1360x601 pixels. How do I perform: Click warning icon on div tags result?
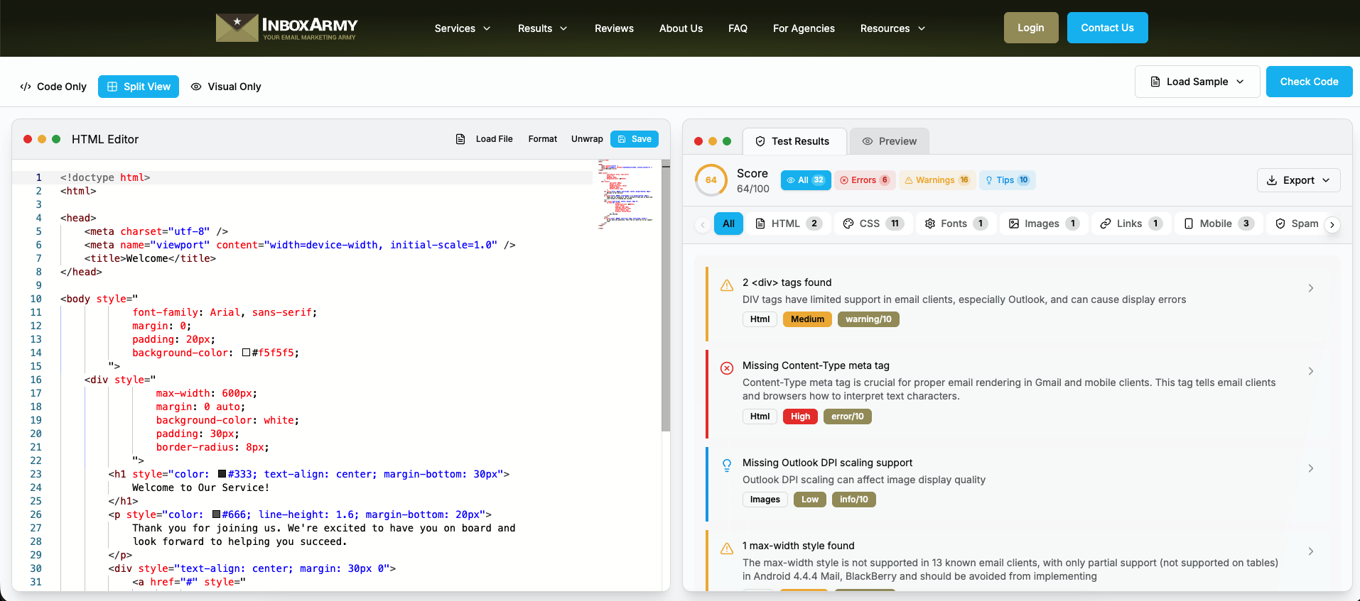click(x=727, y=285)
